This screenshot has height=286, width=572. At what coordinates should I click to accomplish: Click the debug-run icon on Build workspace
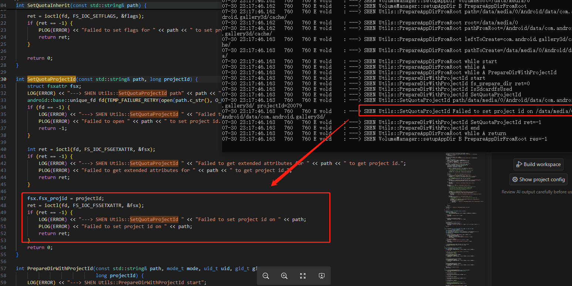click(x=519, y=164)
